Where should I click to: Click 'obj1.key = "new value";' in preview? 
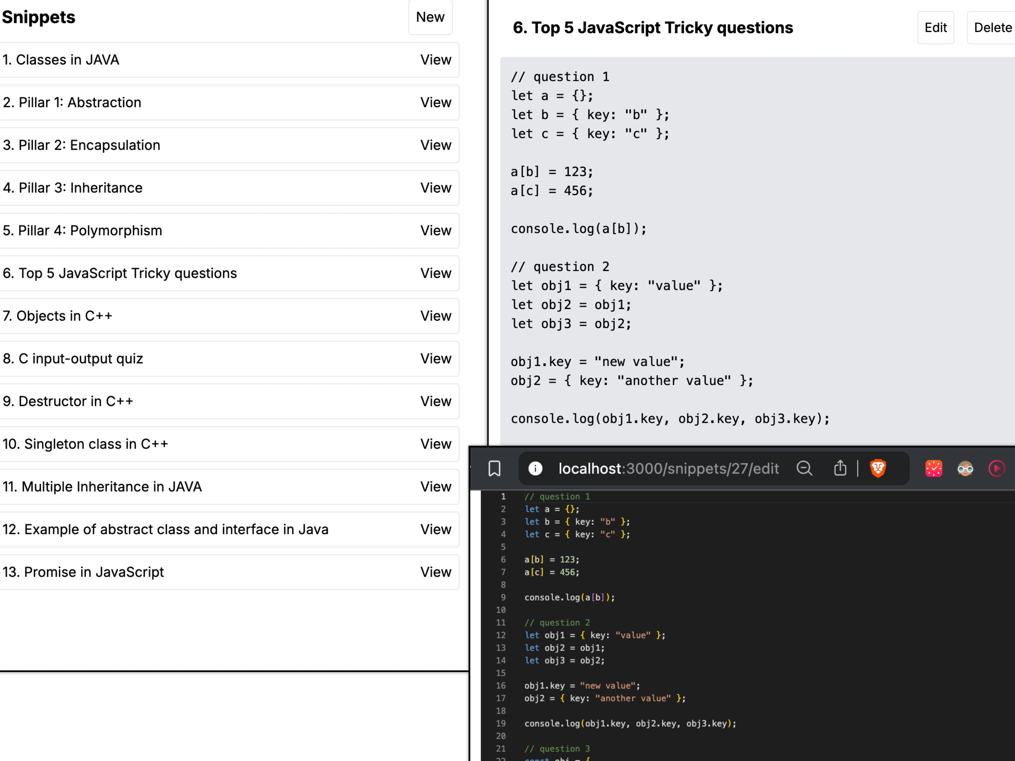[597, 361]
